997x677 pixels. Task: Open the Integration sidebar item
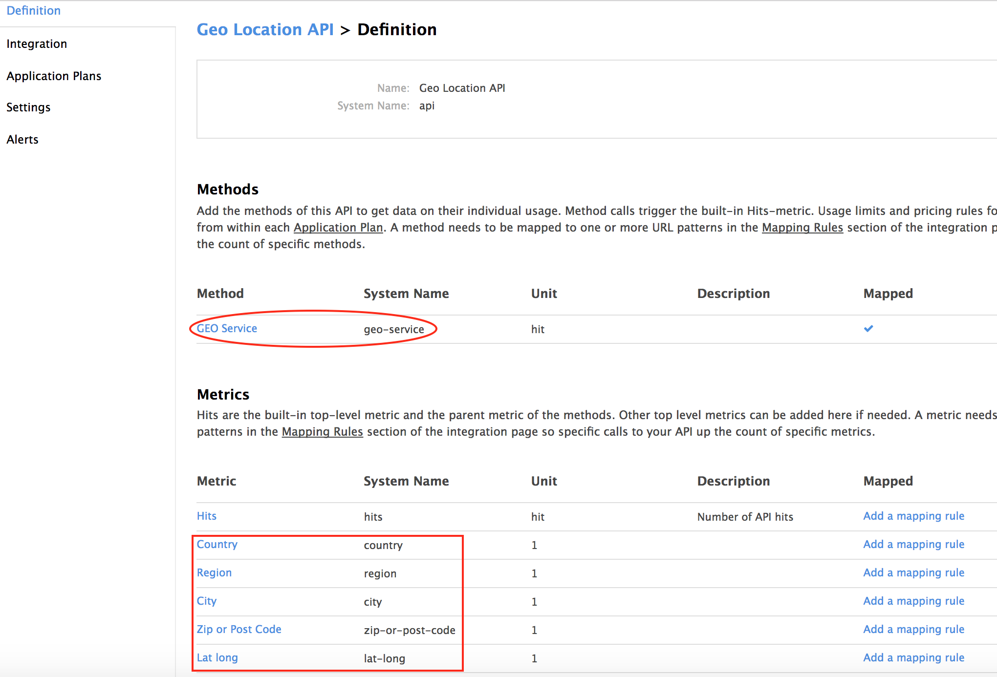coord(37,44)
